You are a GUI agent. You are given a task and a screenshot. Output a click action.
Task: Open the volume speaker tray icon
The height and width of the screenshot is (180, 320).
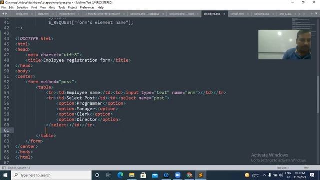(281, 175)
